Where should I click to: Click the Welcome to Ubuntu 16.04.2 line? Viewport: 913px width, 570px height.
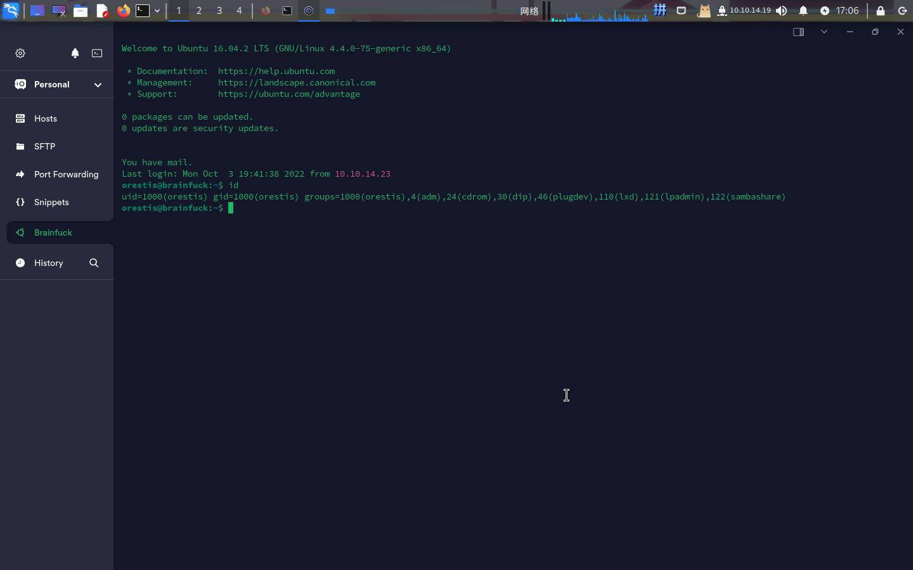[287, 48]
